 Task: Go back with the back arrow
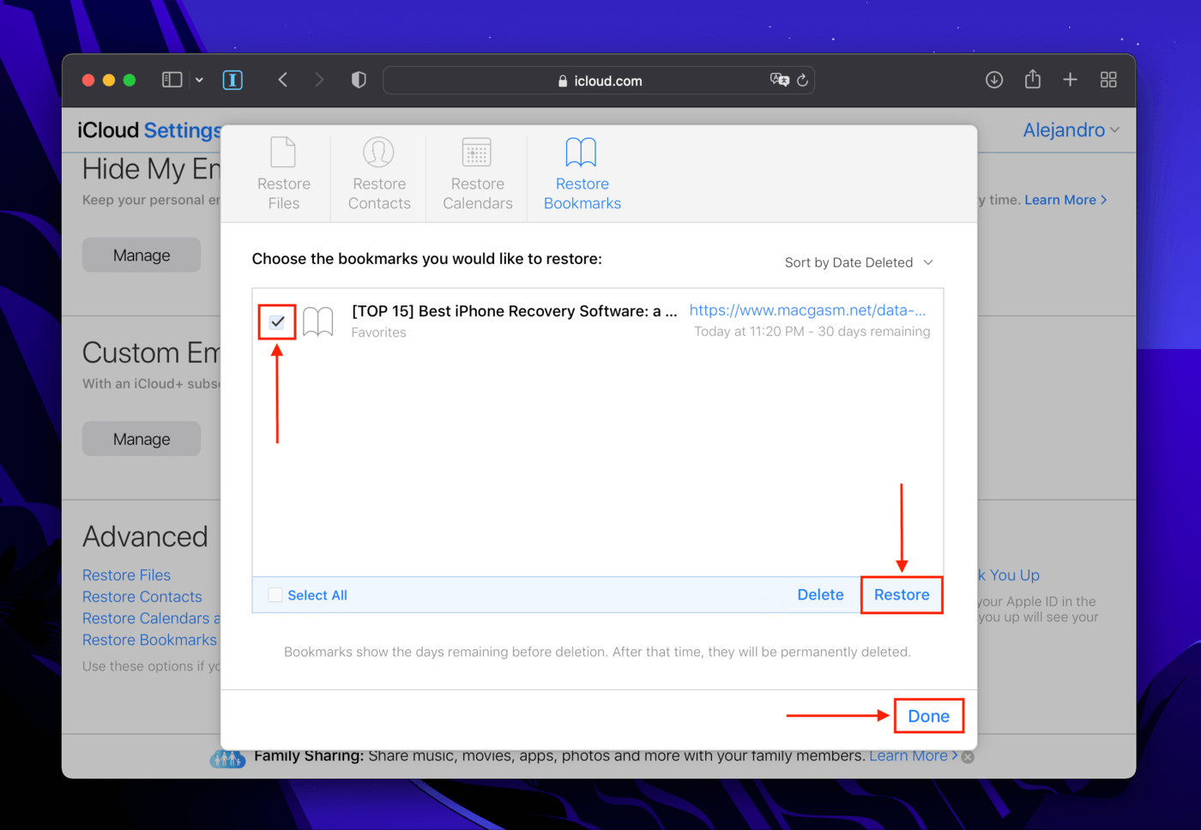coord(282,80)
